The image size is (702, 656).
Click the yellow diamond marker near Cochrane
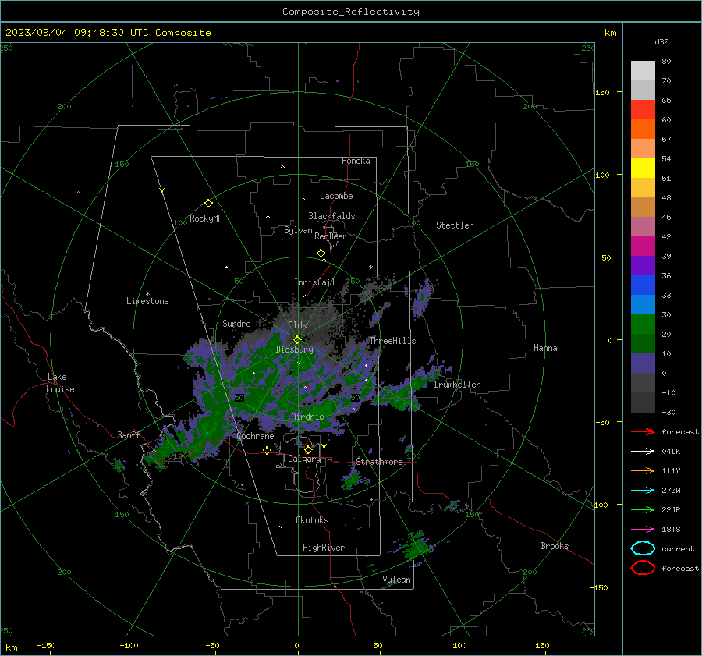click(x=267, y=450)
